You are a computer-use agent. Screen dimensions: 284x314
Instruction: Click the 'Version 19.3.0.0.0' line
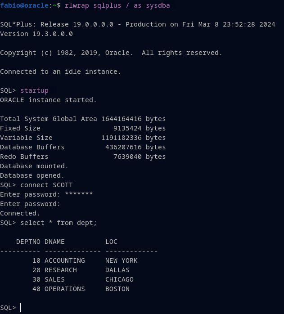[36, 34]
